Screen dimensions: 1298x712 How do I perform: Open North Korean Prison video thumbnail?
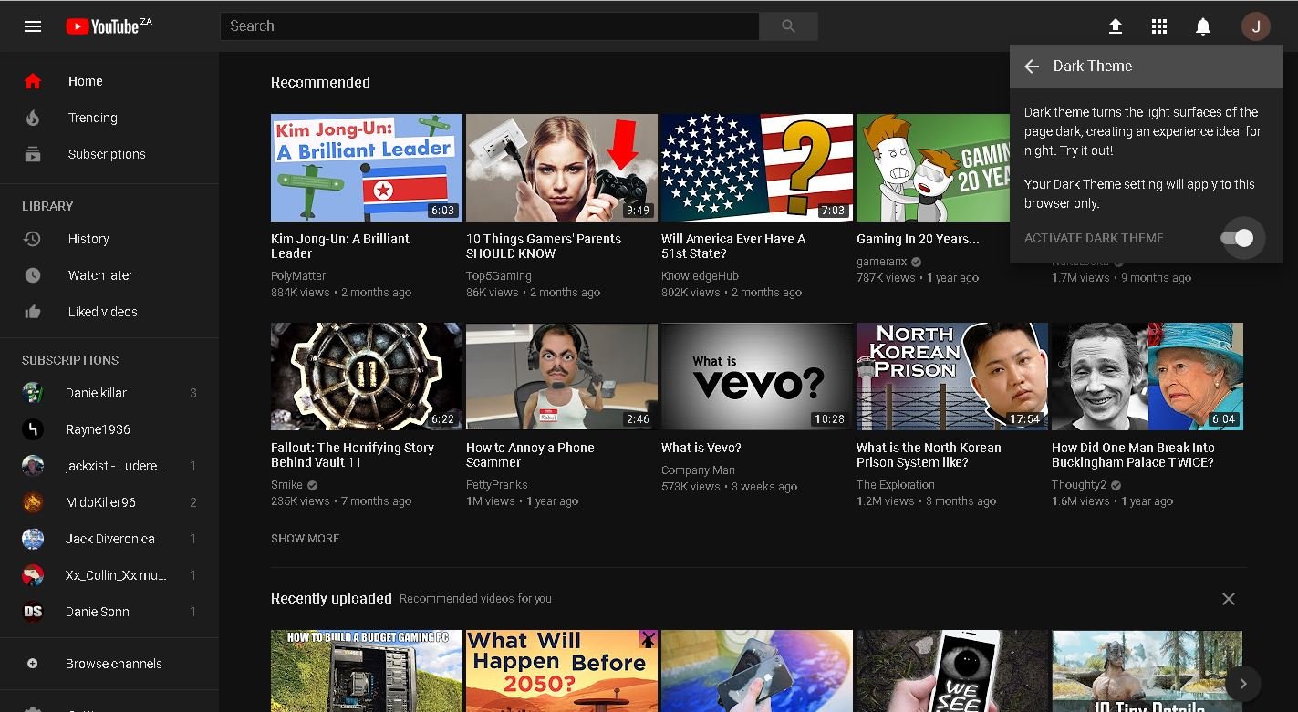[952, 377]
